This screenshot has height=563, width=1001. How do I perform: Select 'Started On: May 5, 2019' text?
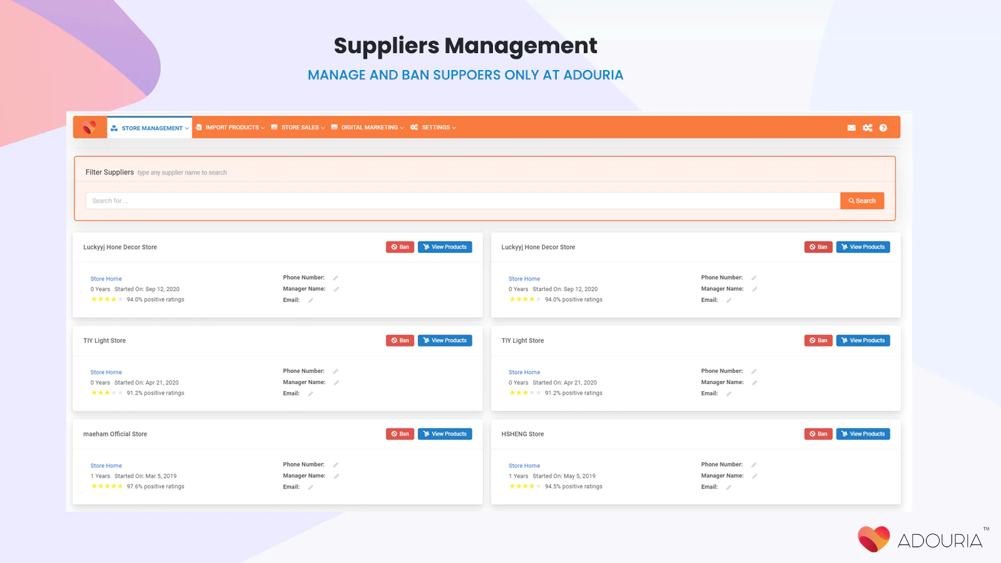[564, 476]
